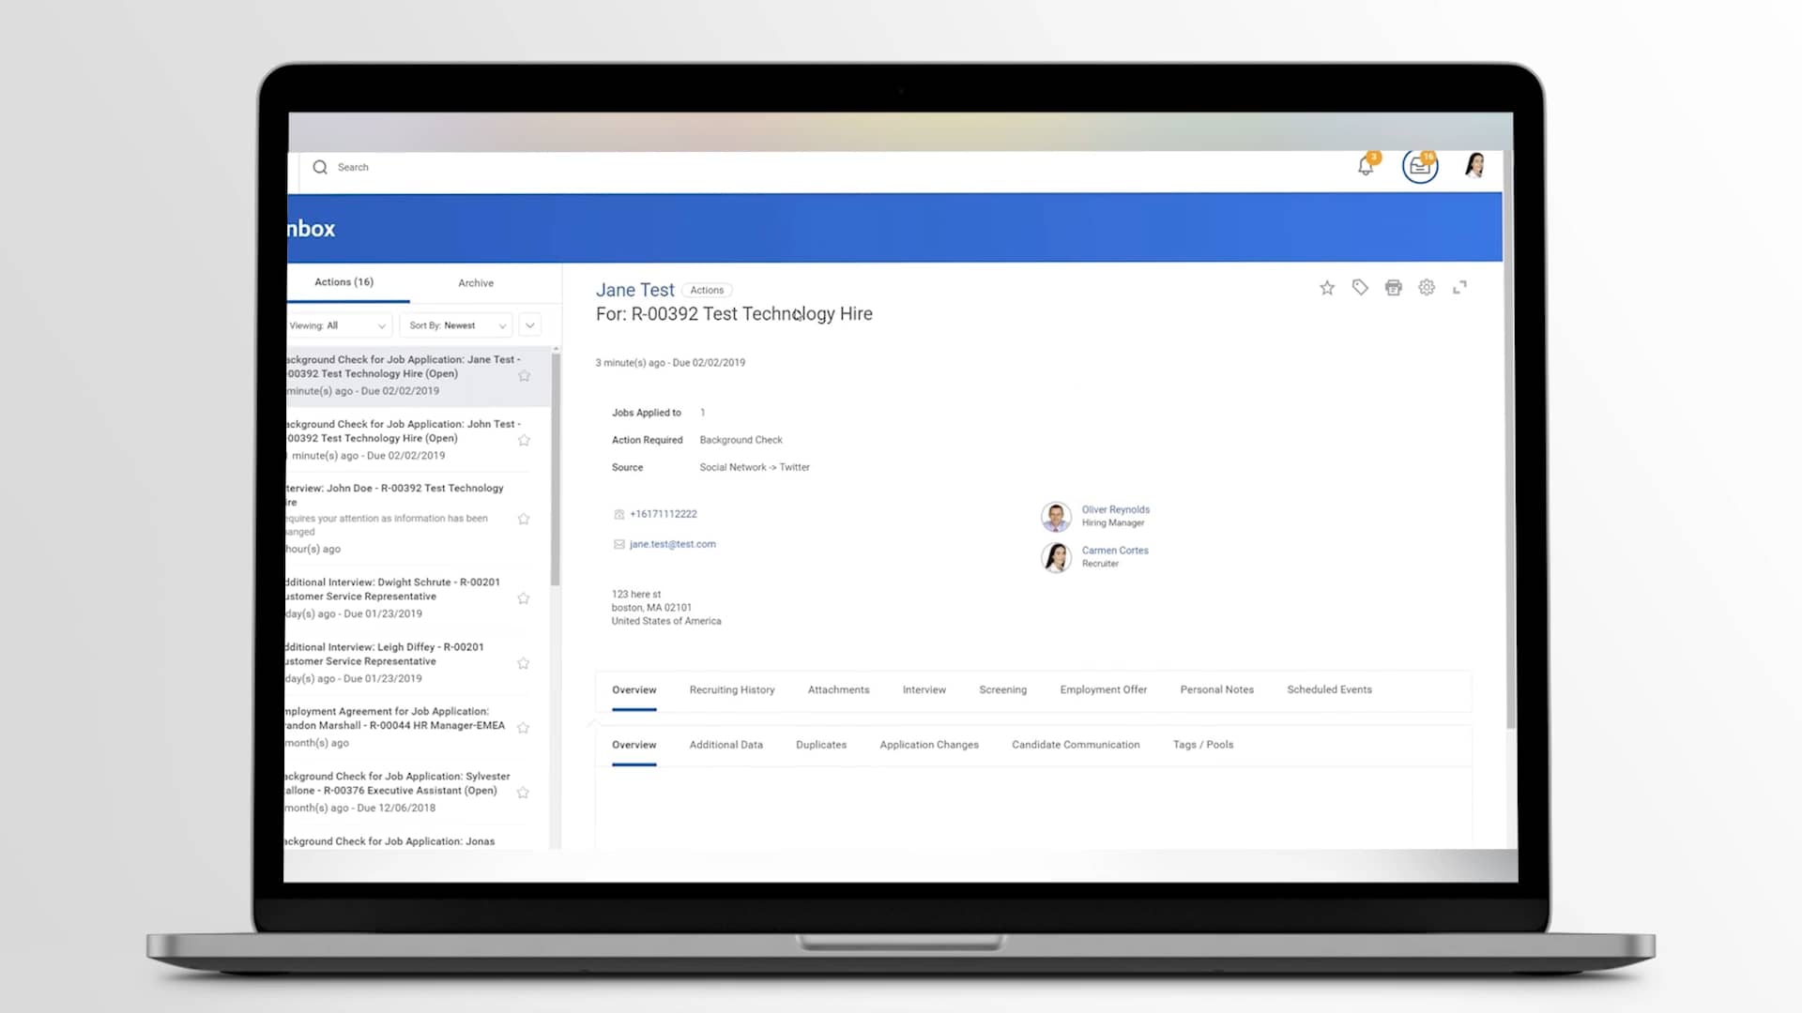Print the Jane Test candidate record
1802x1013 pixels.
coord(1393,287)
